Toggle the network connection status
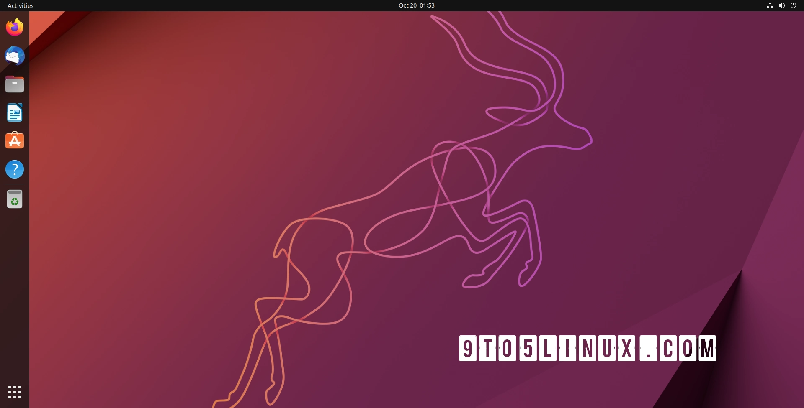The image size is (804, 408). click(770, 5)
